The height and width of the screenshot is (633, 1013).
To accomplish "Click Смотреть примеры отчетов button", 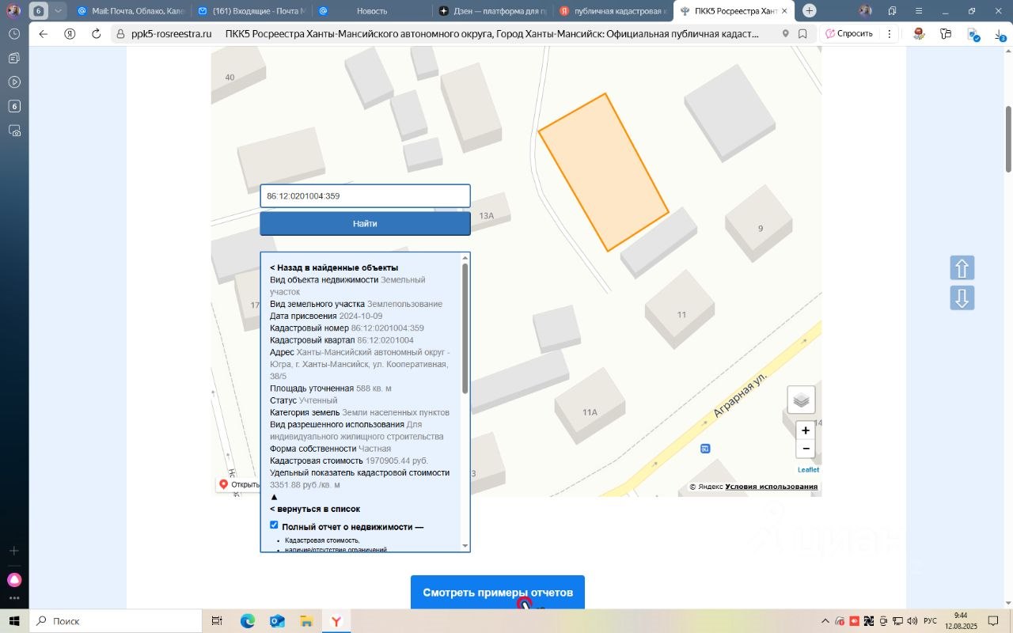I will (x=497, y=592).
